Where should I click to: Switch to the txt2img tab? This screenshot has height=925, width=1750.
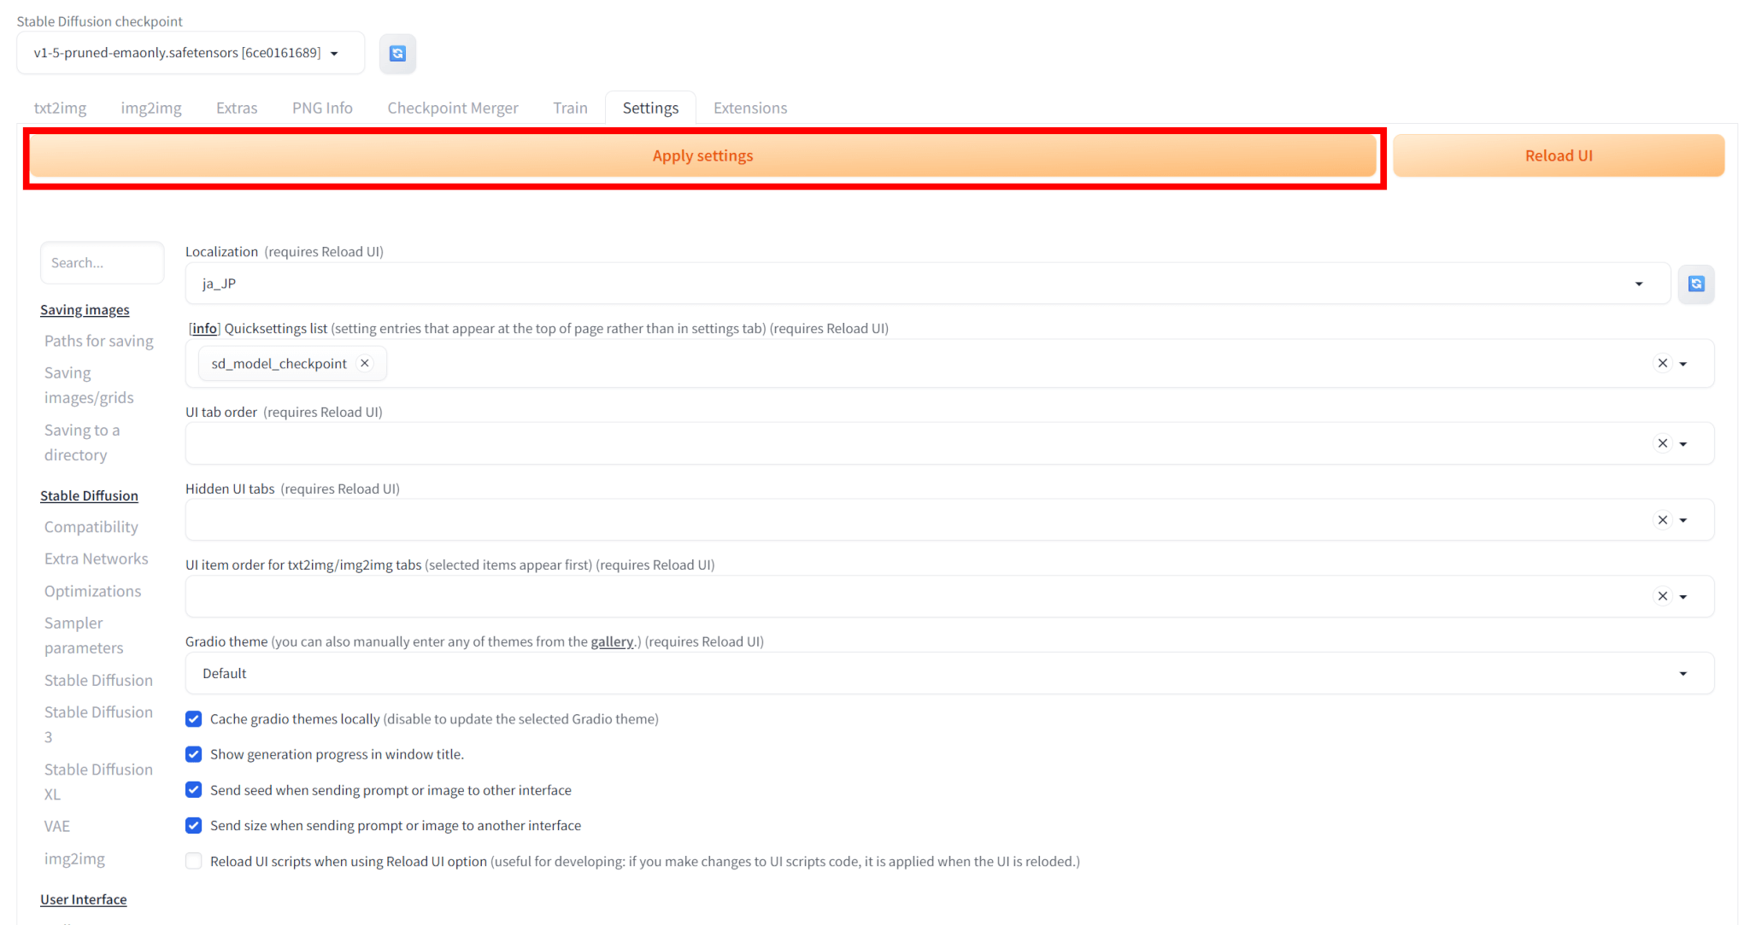pyautogui.click(x=60, y=108)
